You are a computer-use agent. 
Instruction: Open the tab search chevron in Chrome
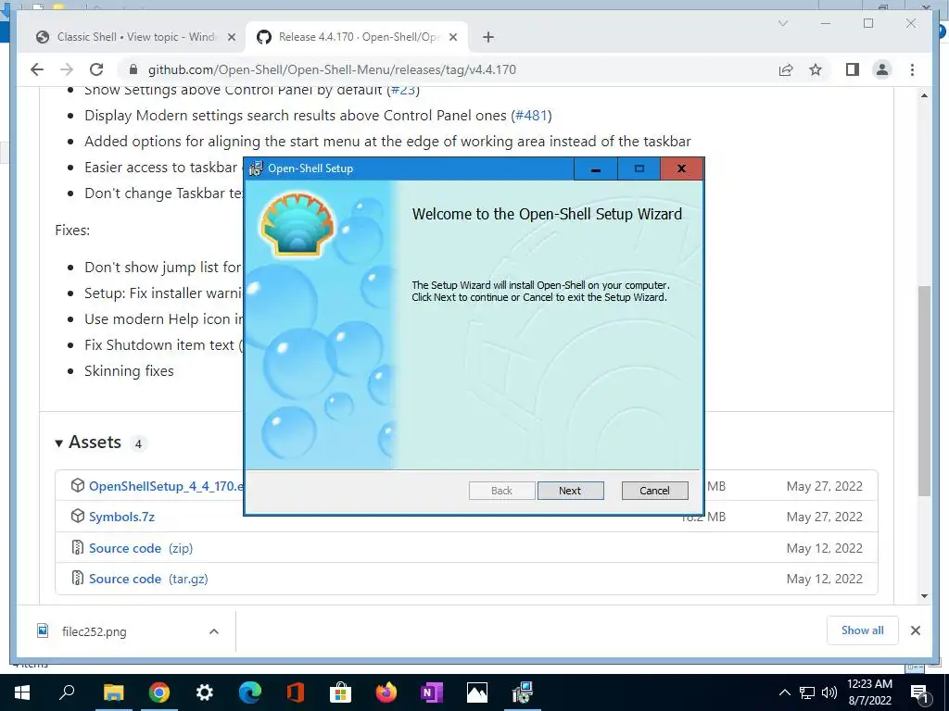(x=782, y=23)
